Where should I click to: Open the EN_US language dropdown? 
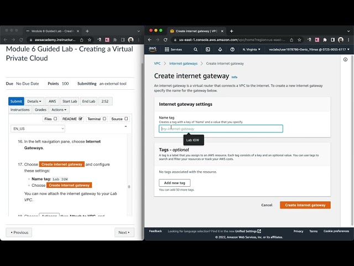tap(38, 129)
